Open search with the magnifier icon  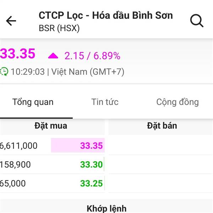pos(196,21)
